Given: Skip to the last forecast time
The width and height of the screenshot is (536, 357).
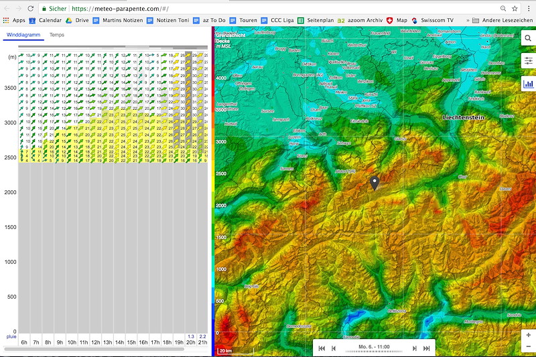Looking at the screenshot, I should click(x=426, y=348).
